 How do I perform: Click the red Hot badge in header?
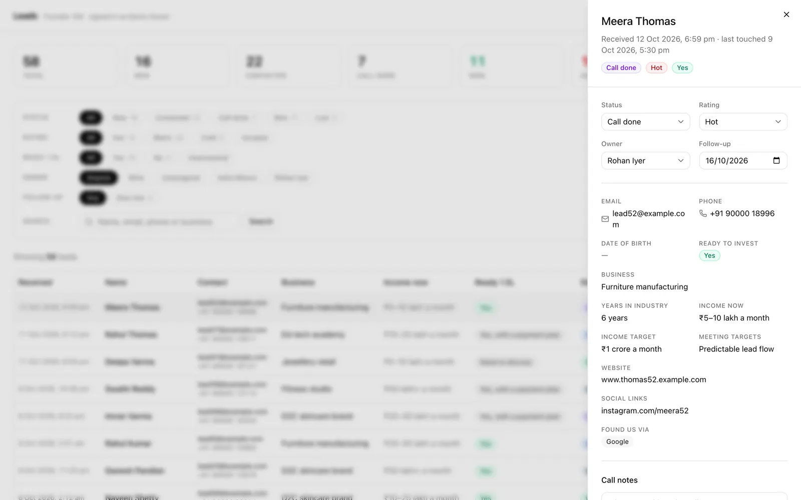(x=656, y=67)
